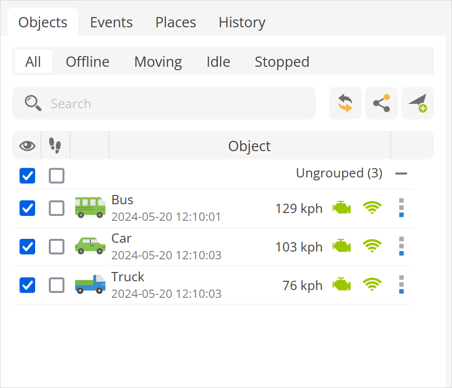This screenshot has height=388, width=452.
Task: Click the eye visibility column header
Action: [x=27, y=145]
